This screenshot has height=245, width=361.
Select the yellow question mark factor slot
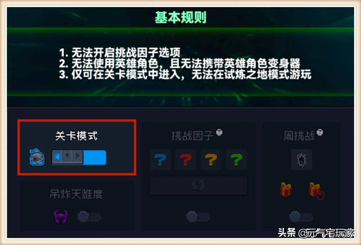coord(211,160)
